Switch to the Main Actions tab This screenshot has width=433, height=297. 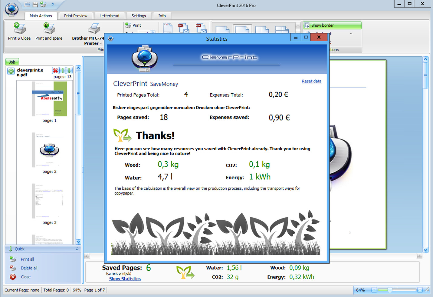click(41, 16)
